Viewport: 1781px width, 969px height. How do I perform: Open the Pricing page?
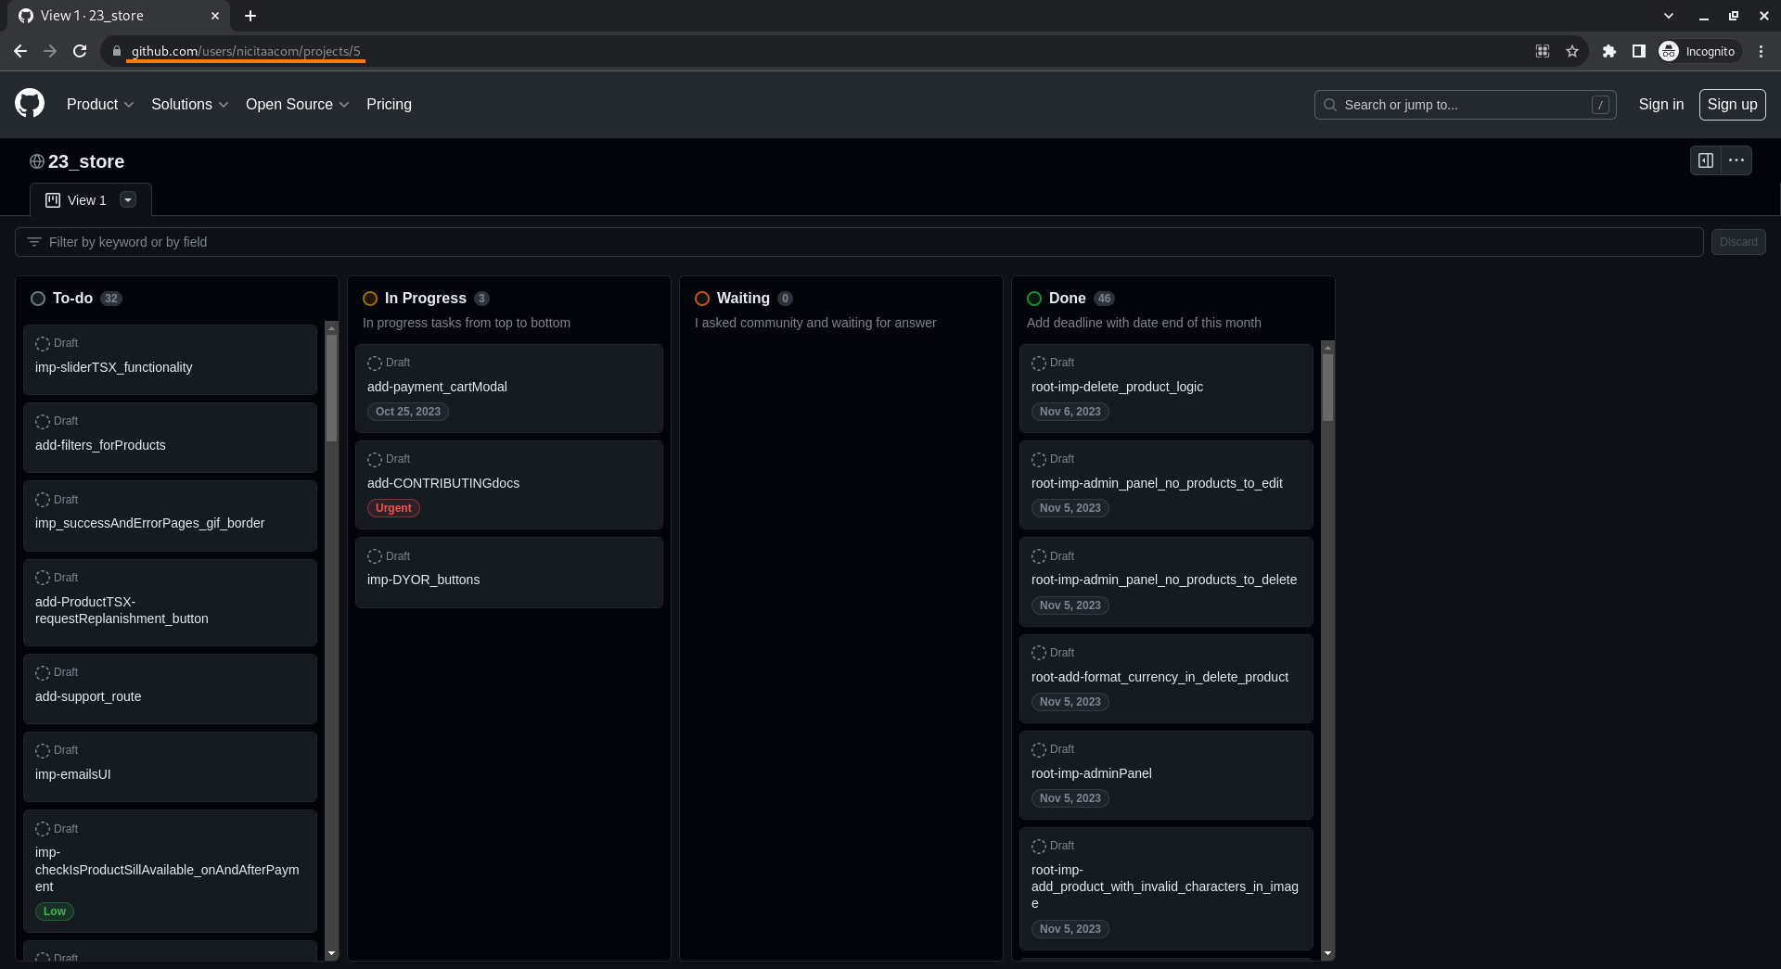pos(389,105)
